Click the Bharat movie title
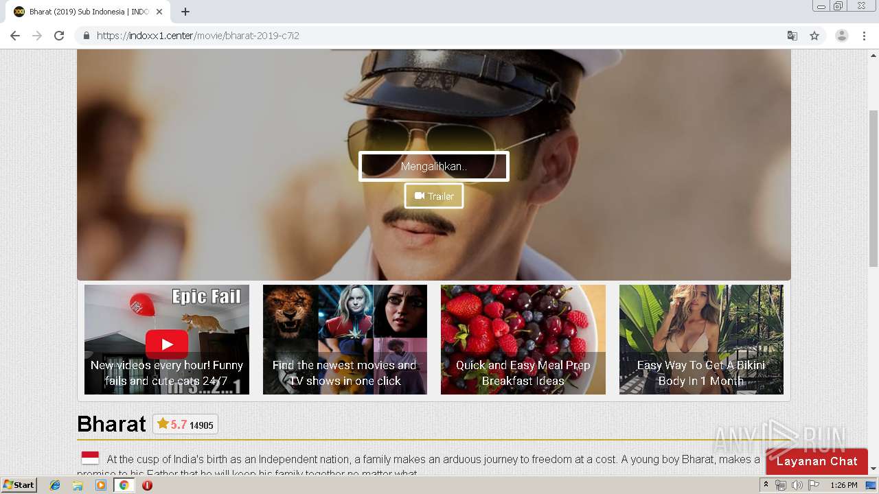Screen dimensions: 879x494 (111, 424)
